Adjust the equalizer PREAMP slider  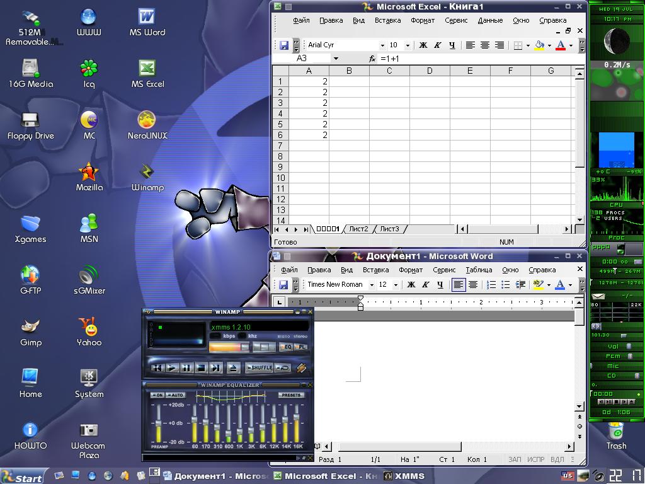[x=158, y=423]
